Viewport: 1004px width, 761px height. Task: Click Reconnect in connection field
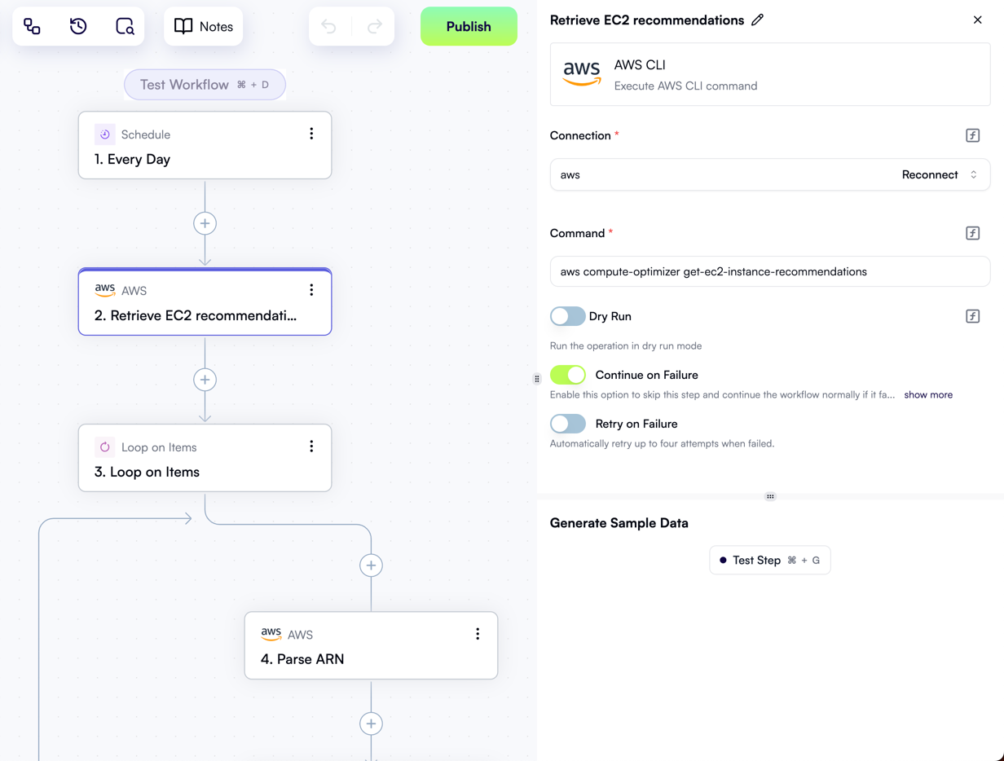[930, 174]
